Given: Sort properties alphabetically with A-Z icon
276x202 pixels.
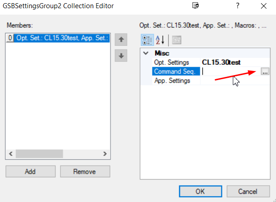Looking at the screenshot, I should (160, 40).
